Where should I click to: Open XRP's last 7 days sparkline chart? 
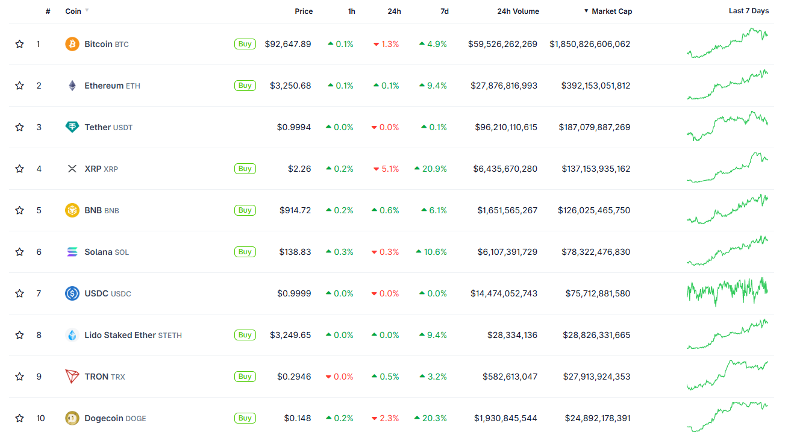(x=728, y=168)
